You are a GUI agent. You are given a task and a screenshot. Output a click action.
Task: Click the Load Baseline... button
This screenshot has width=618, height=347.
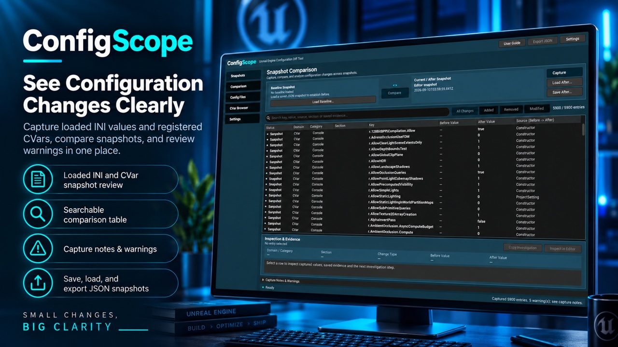(323, 101)
